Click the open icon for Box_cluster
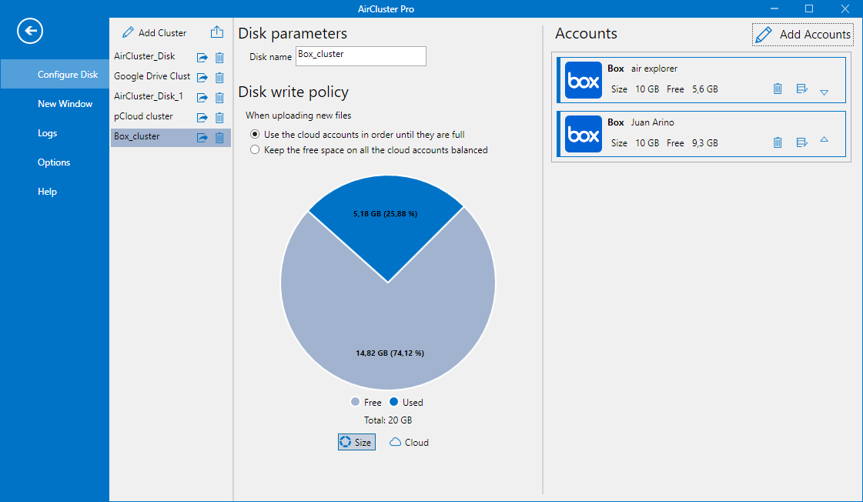 pyautogui.click(x=202, y=138)
